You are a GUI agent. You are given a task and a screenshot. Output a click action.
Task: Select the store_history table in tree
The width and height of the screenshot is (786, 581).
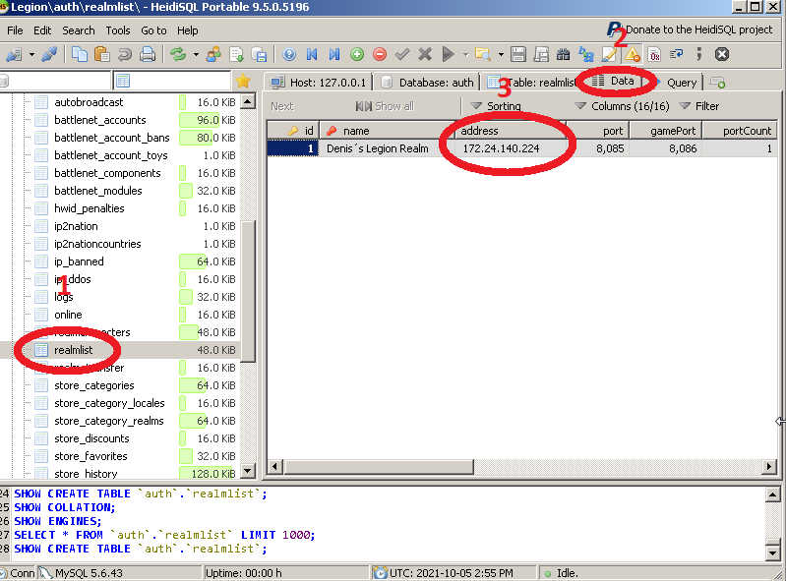point(86,474)
